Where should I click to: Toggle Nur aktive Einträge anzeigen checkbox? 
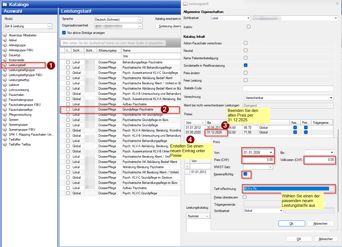tap(64, 33)
